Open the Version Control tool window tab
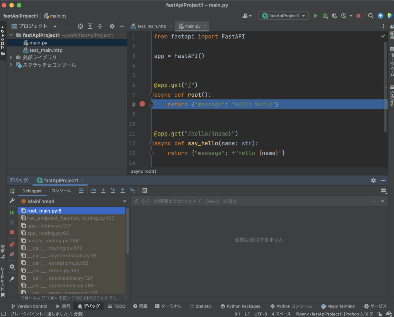Viewport: 394px width, 317px height. point(29,306)
